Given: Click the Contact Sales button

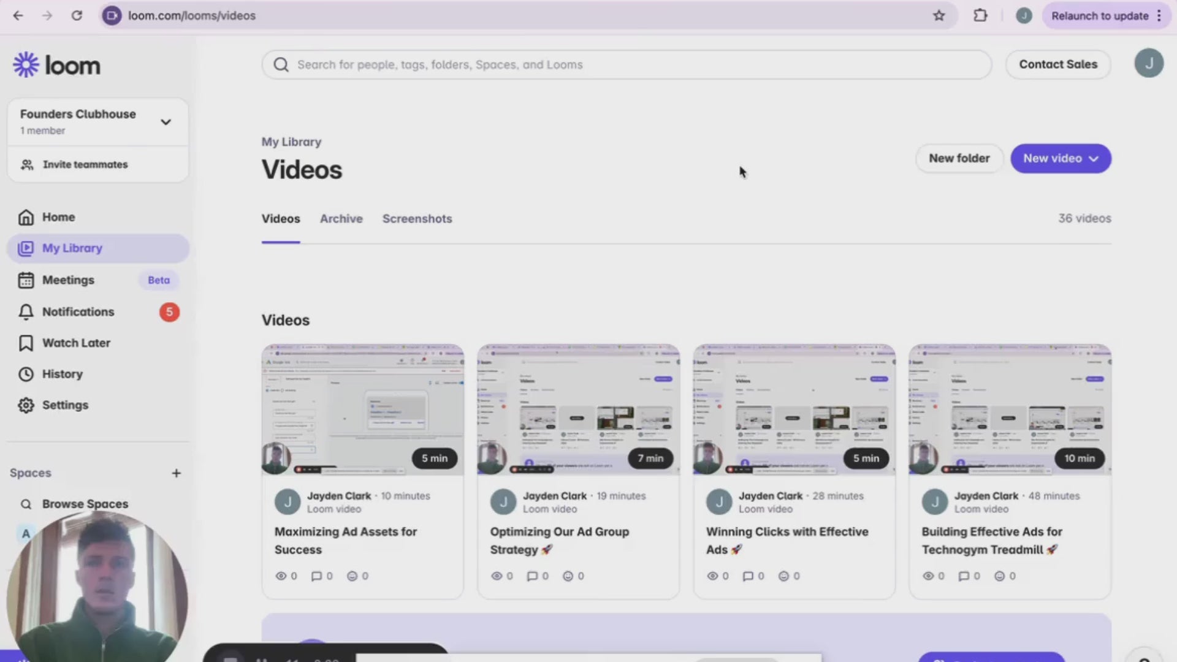Looking at the screenshot, I should point(1057,64).
